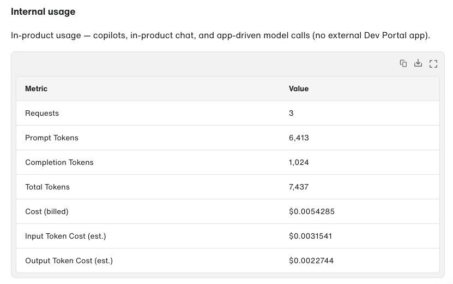Click the Value column header
The height and width of the screenshot is (284, 453).
click(299, 88)
